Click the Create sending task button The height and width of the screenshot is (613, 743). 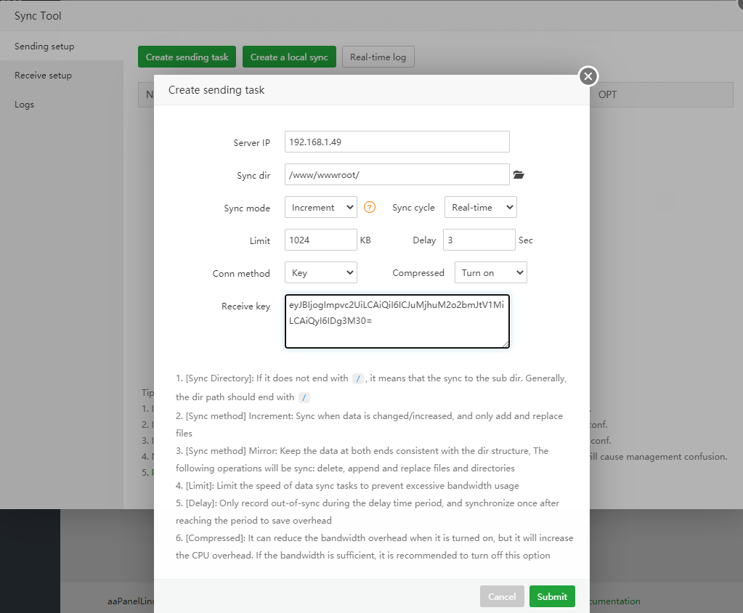tap(187, 57)
